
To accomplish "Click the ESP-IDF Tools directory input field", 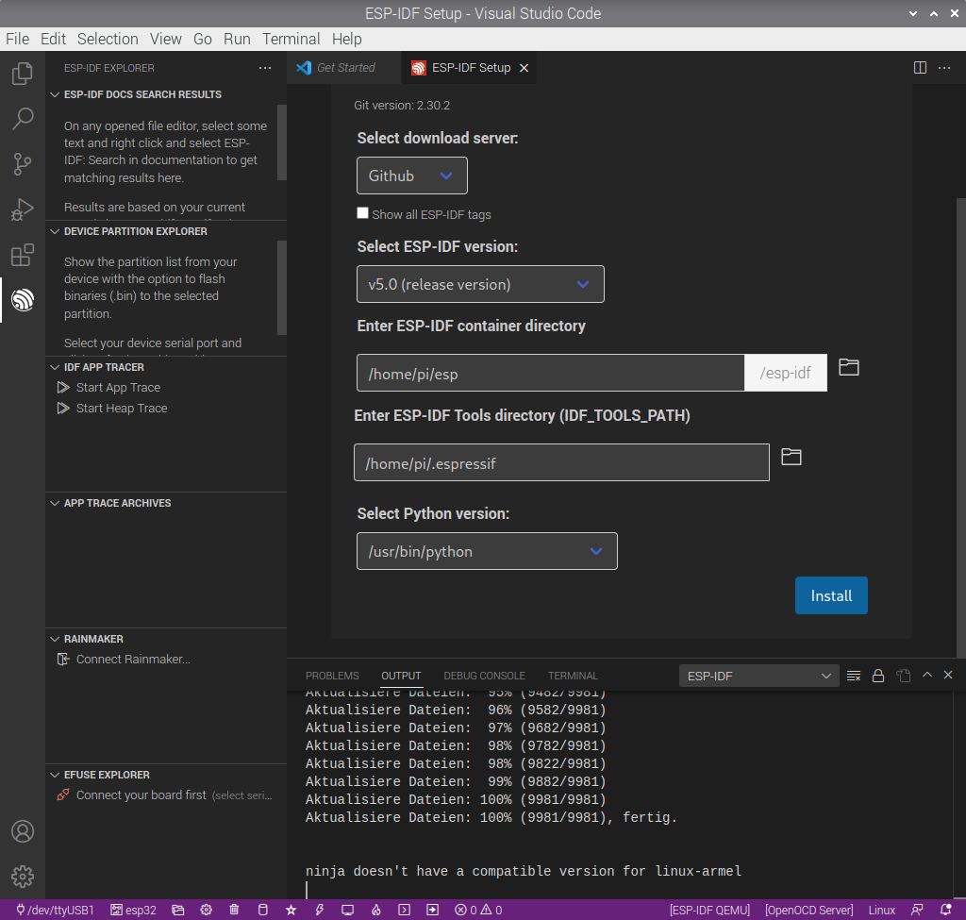I will [x=561, y=462].
